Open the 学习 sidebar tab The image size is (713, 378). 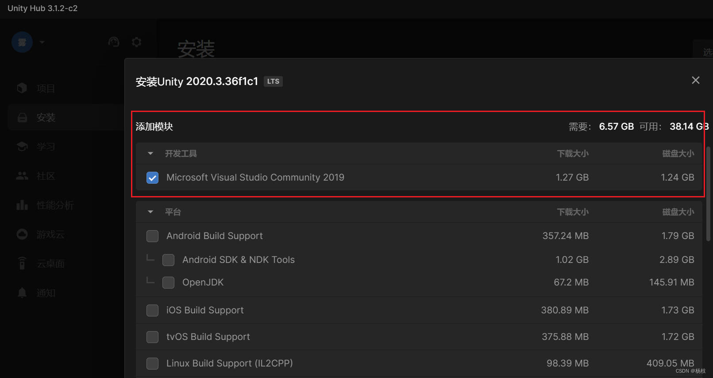pyautogui.click(x=46, y=147)
